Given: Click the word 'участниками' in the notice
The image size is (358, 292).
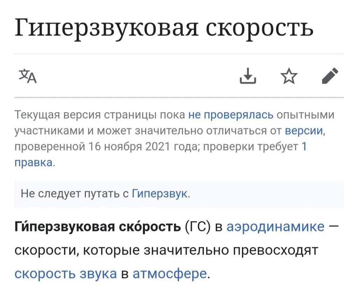Looking at the screenshot, I should 49,131.
